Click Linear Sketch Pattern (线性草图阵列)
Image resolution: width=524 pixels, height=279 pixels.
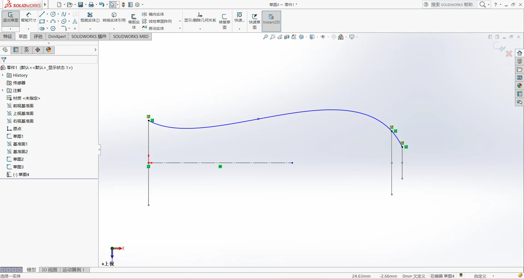pos(157,21)
